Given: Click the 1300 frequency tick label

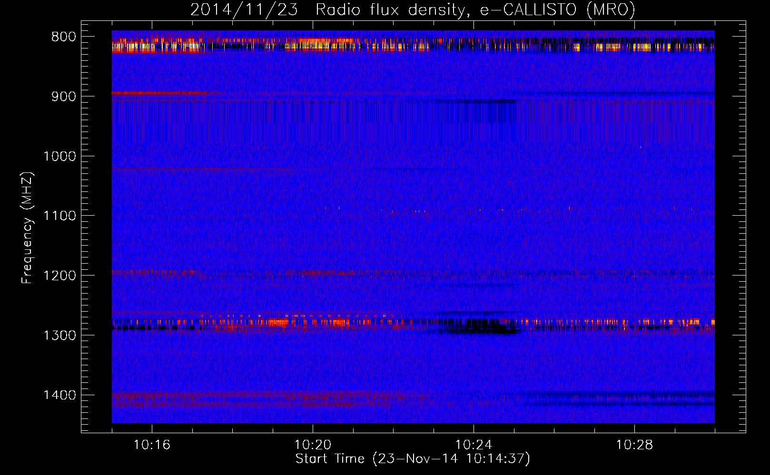Looking at the screenshot, I should 59,335.
